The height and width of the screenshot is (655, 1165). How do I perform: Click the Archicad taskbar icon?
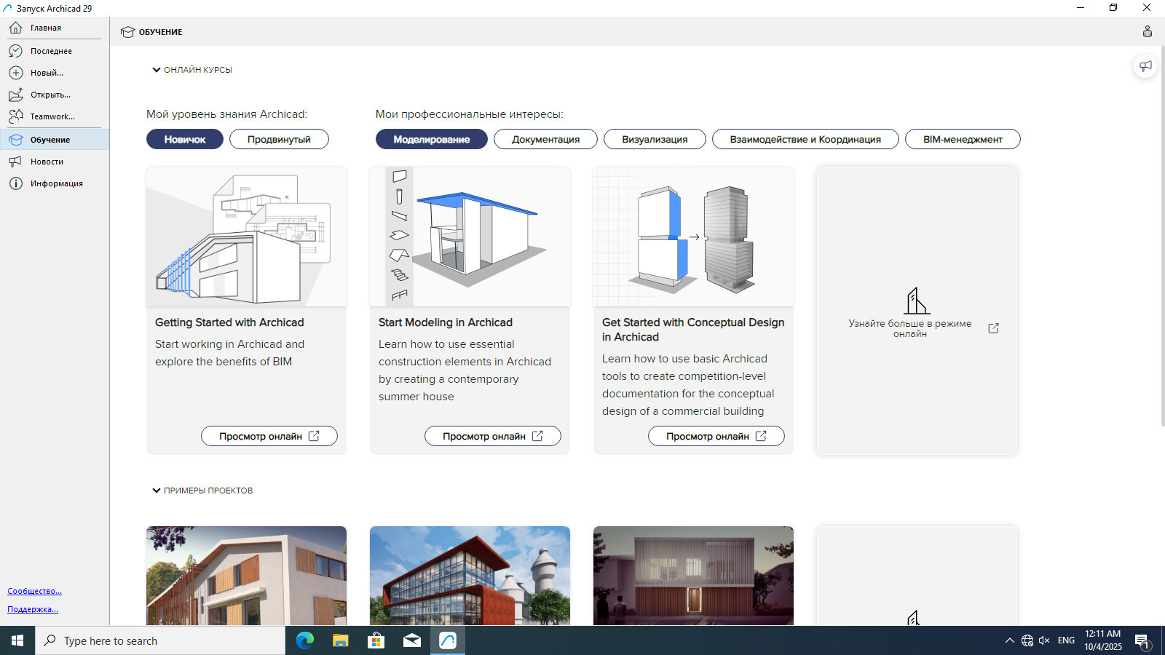pyautogui.click(x=448, y=640)
